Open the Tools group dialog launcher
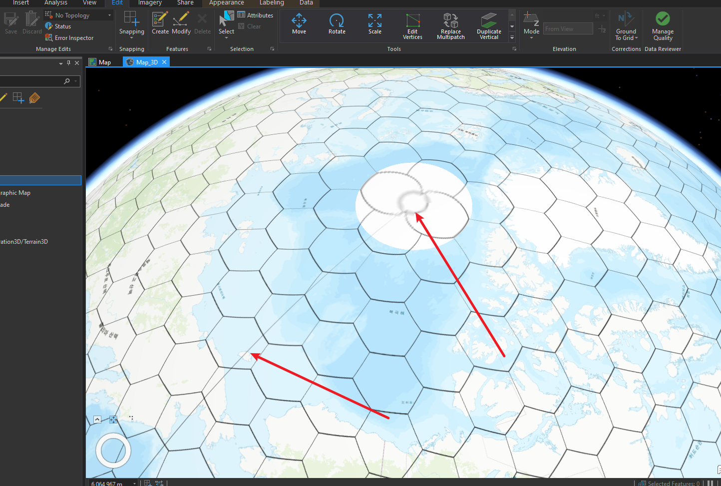Viewport: 721px width, 486px height. point(514,49)
